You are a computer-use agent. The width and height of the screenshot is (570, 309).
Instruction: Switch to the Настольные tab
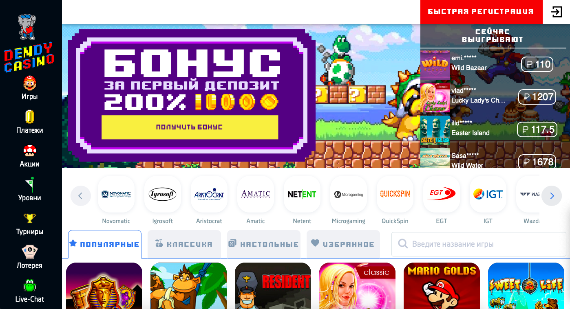pos(263,244)
